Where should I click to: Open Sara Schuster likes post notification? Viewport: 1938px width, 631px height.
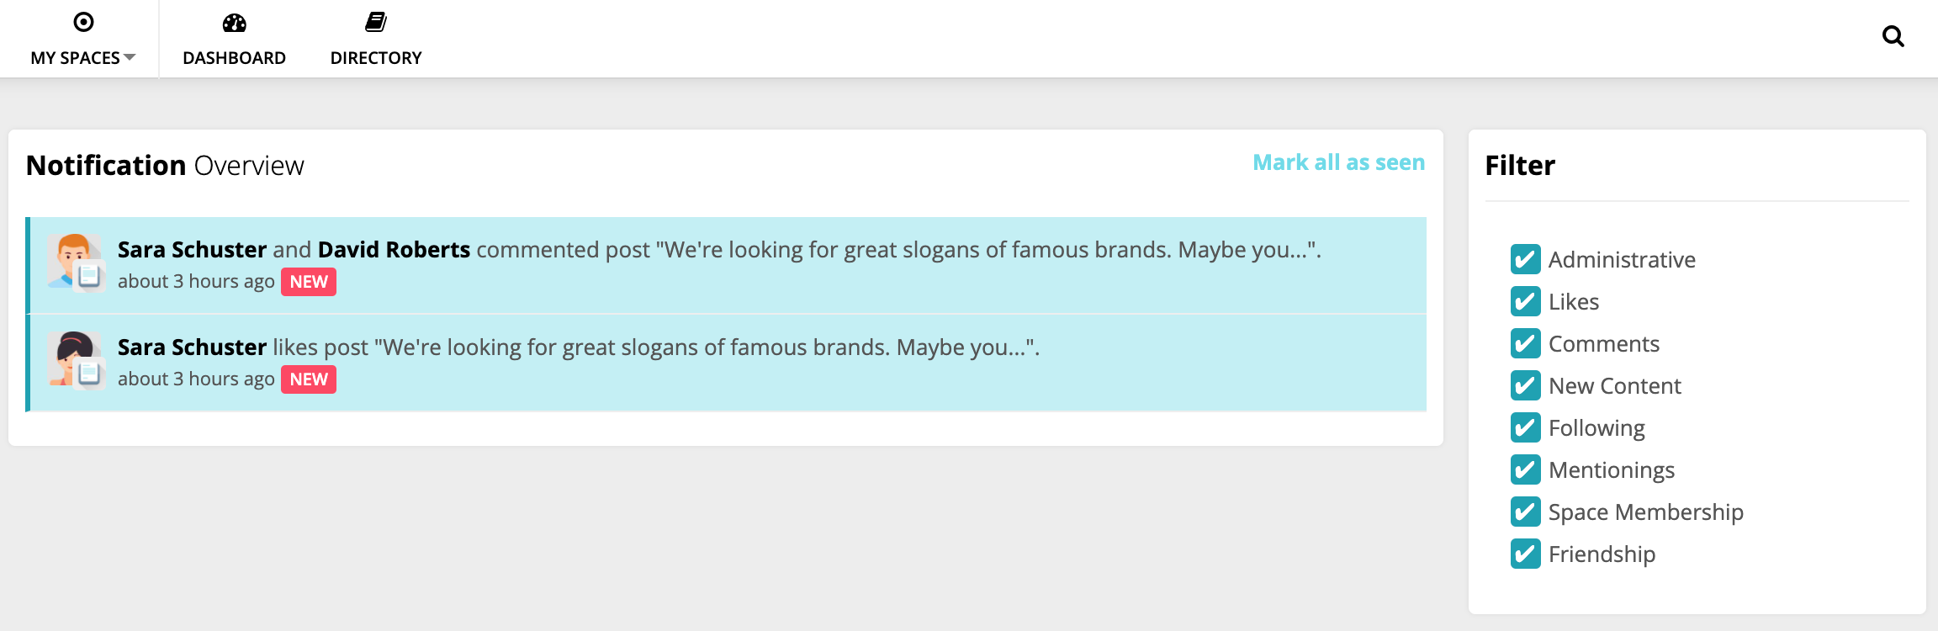(x=728, y=363)
